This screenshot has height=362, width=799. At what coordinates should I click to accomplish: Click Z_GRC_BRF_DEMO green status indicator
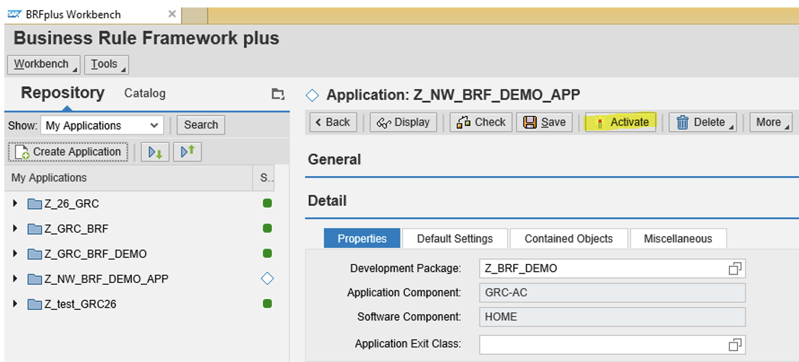[267, 254]
